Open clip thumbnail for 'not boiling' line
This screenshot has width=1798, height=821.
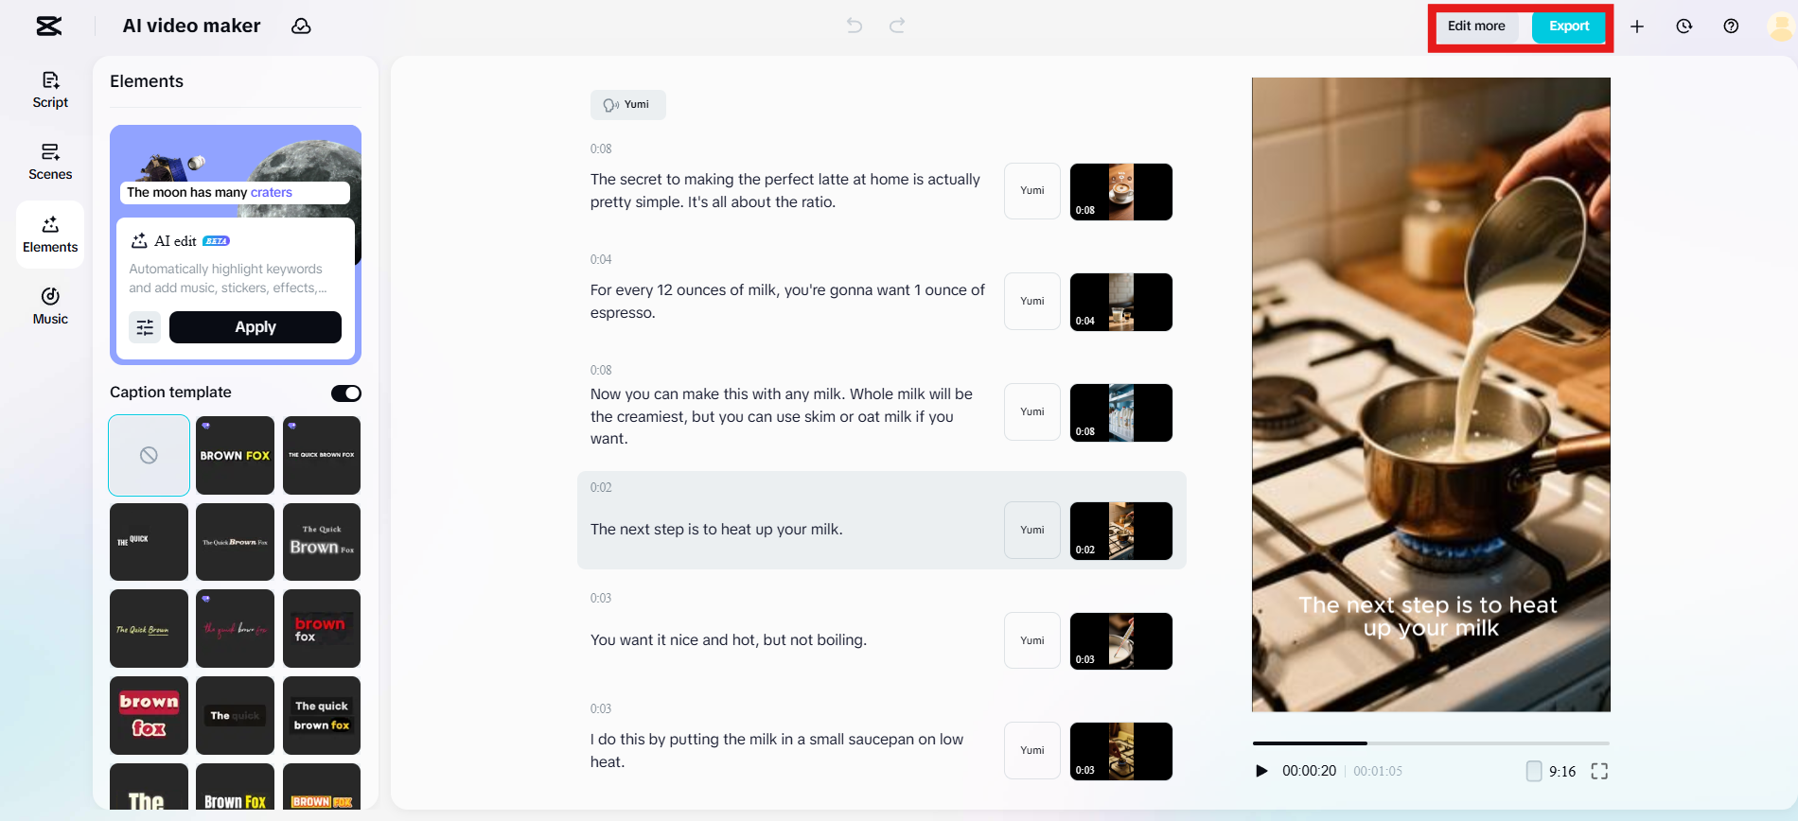1121,641
